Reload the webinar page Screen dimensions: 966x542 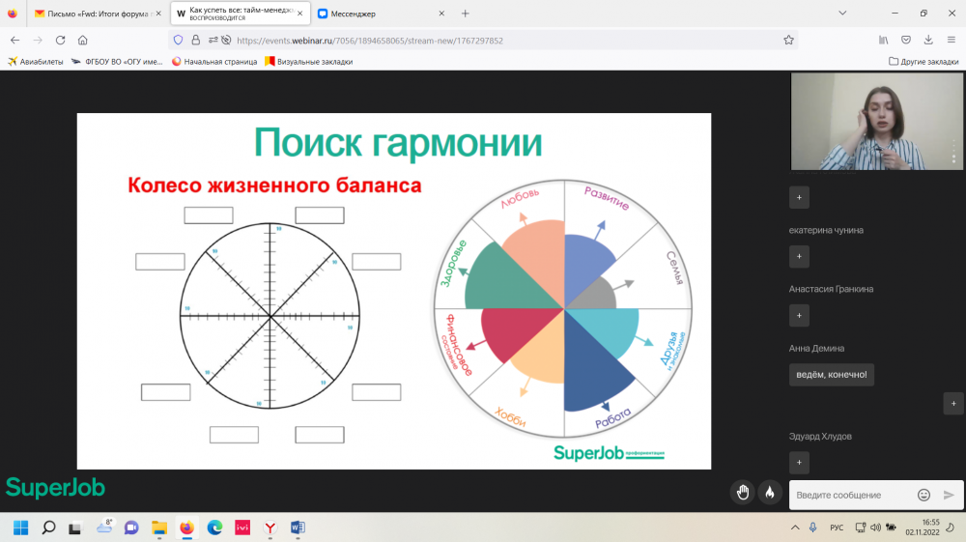60,41
